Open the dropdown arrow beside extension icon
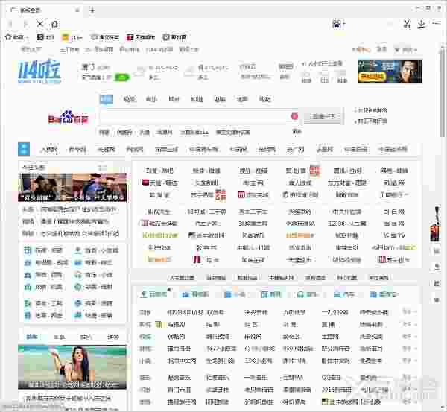This screenshot has width=447, height=412. 344,25
